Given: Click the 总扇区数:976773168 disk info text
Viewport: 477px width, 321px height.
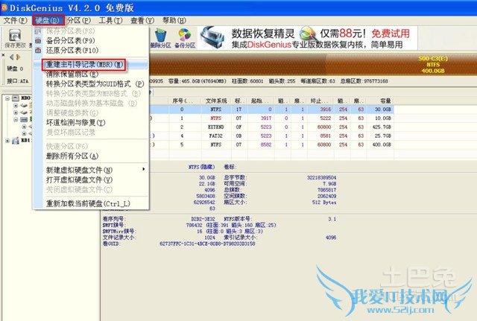Looking at the screenshot, I should point(364,81).
